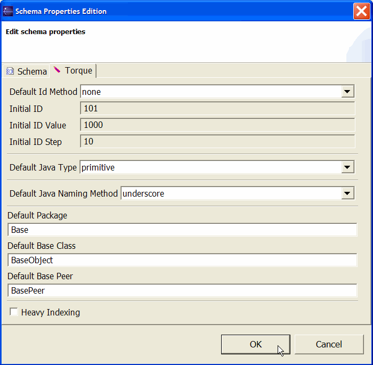Dismiss the dialog with Cancel
The image size is (373, 365).
click(x=329, y=344)
